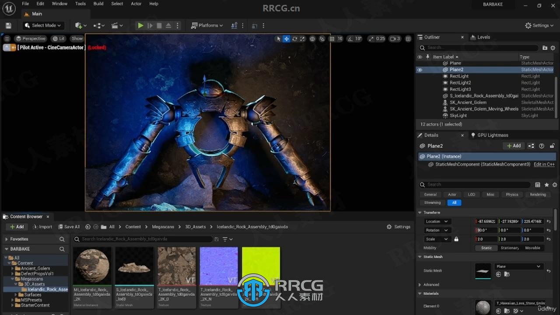Toggle visibility of Plane2 in Outliner
The height and width of the screenshot is (315, 560).
pyautogui.click(x=420, y=70)
